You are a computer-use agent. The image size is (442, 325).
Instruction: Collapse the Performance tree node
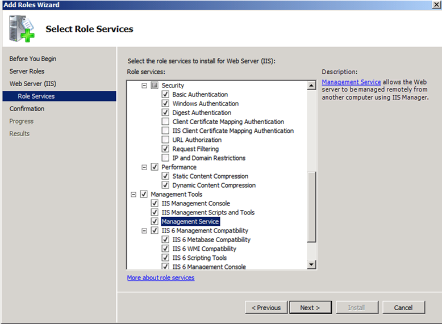(144, 167)
